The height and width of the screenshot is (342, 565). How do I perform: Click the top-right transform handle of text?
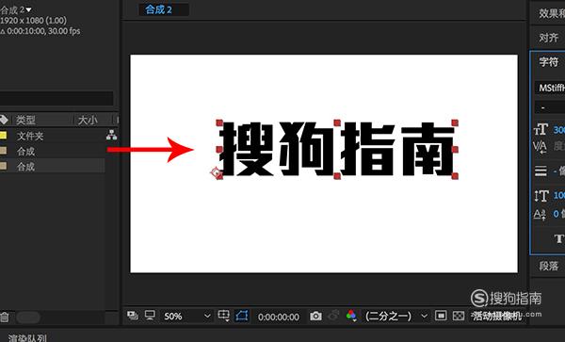(x=455, y=122)
